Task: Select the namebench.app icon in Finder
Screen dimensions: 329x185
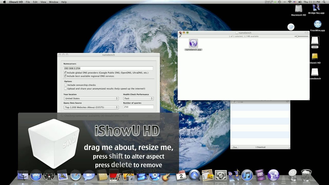Action: point(193,43)
